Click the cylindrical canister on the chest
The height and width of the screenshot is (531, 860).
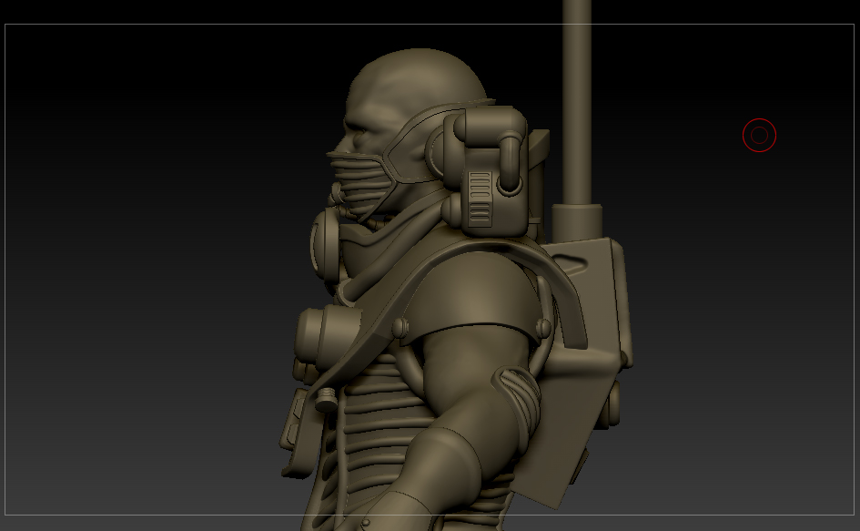tap(328, 338)
